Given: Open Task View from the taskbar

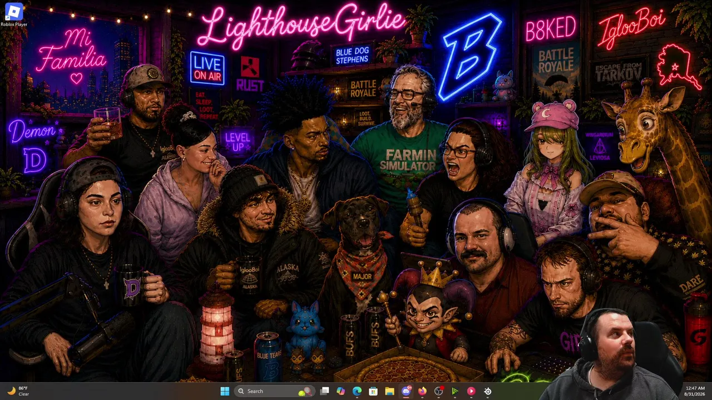Looking at the screenshot, I should pos(325,391).
